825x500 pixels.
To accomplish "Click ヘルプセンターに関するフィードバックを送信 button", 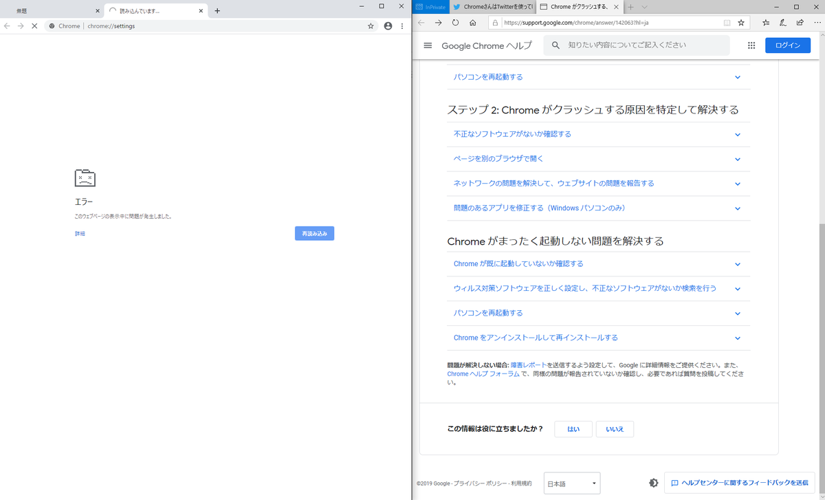I will pyautogui.click(x=740, y=483).
